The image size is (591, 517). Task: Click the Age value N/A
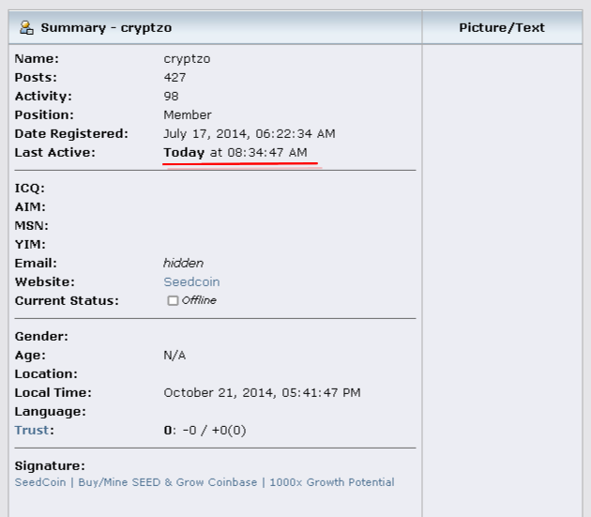[174, 356]
